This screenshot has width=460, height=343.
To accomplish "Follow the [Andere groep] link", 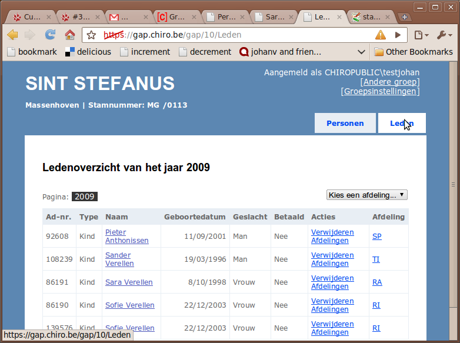I will tap(390, 82).
